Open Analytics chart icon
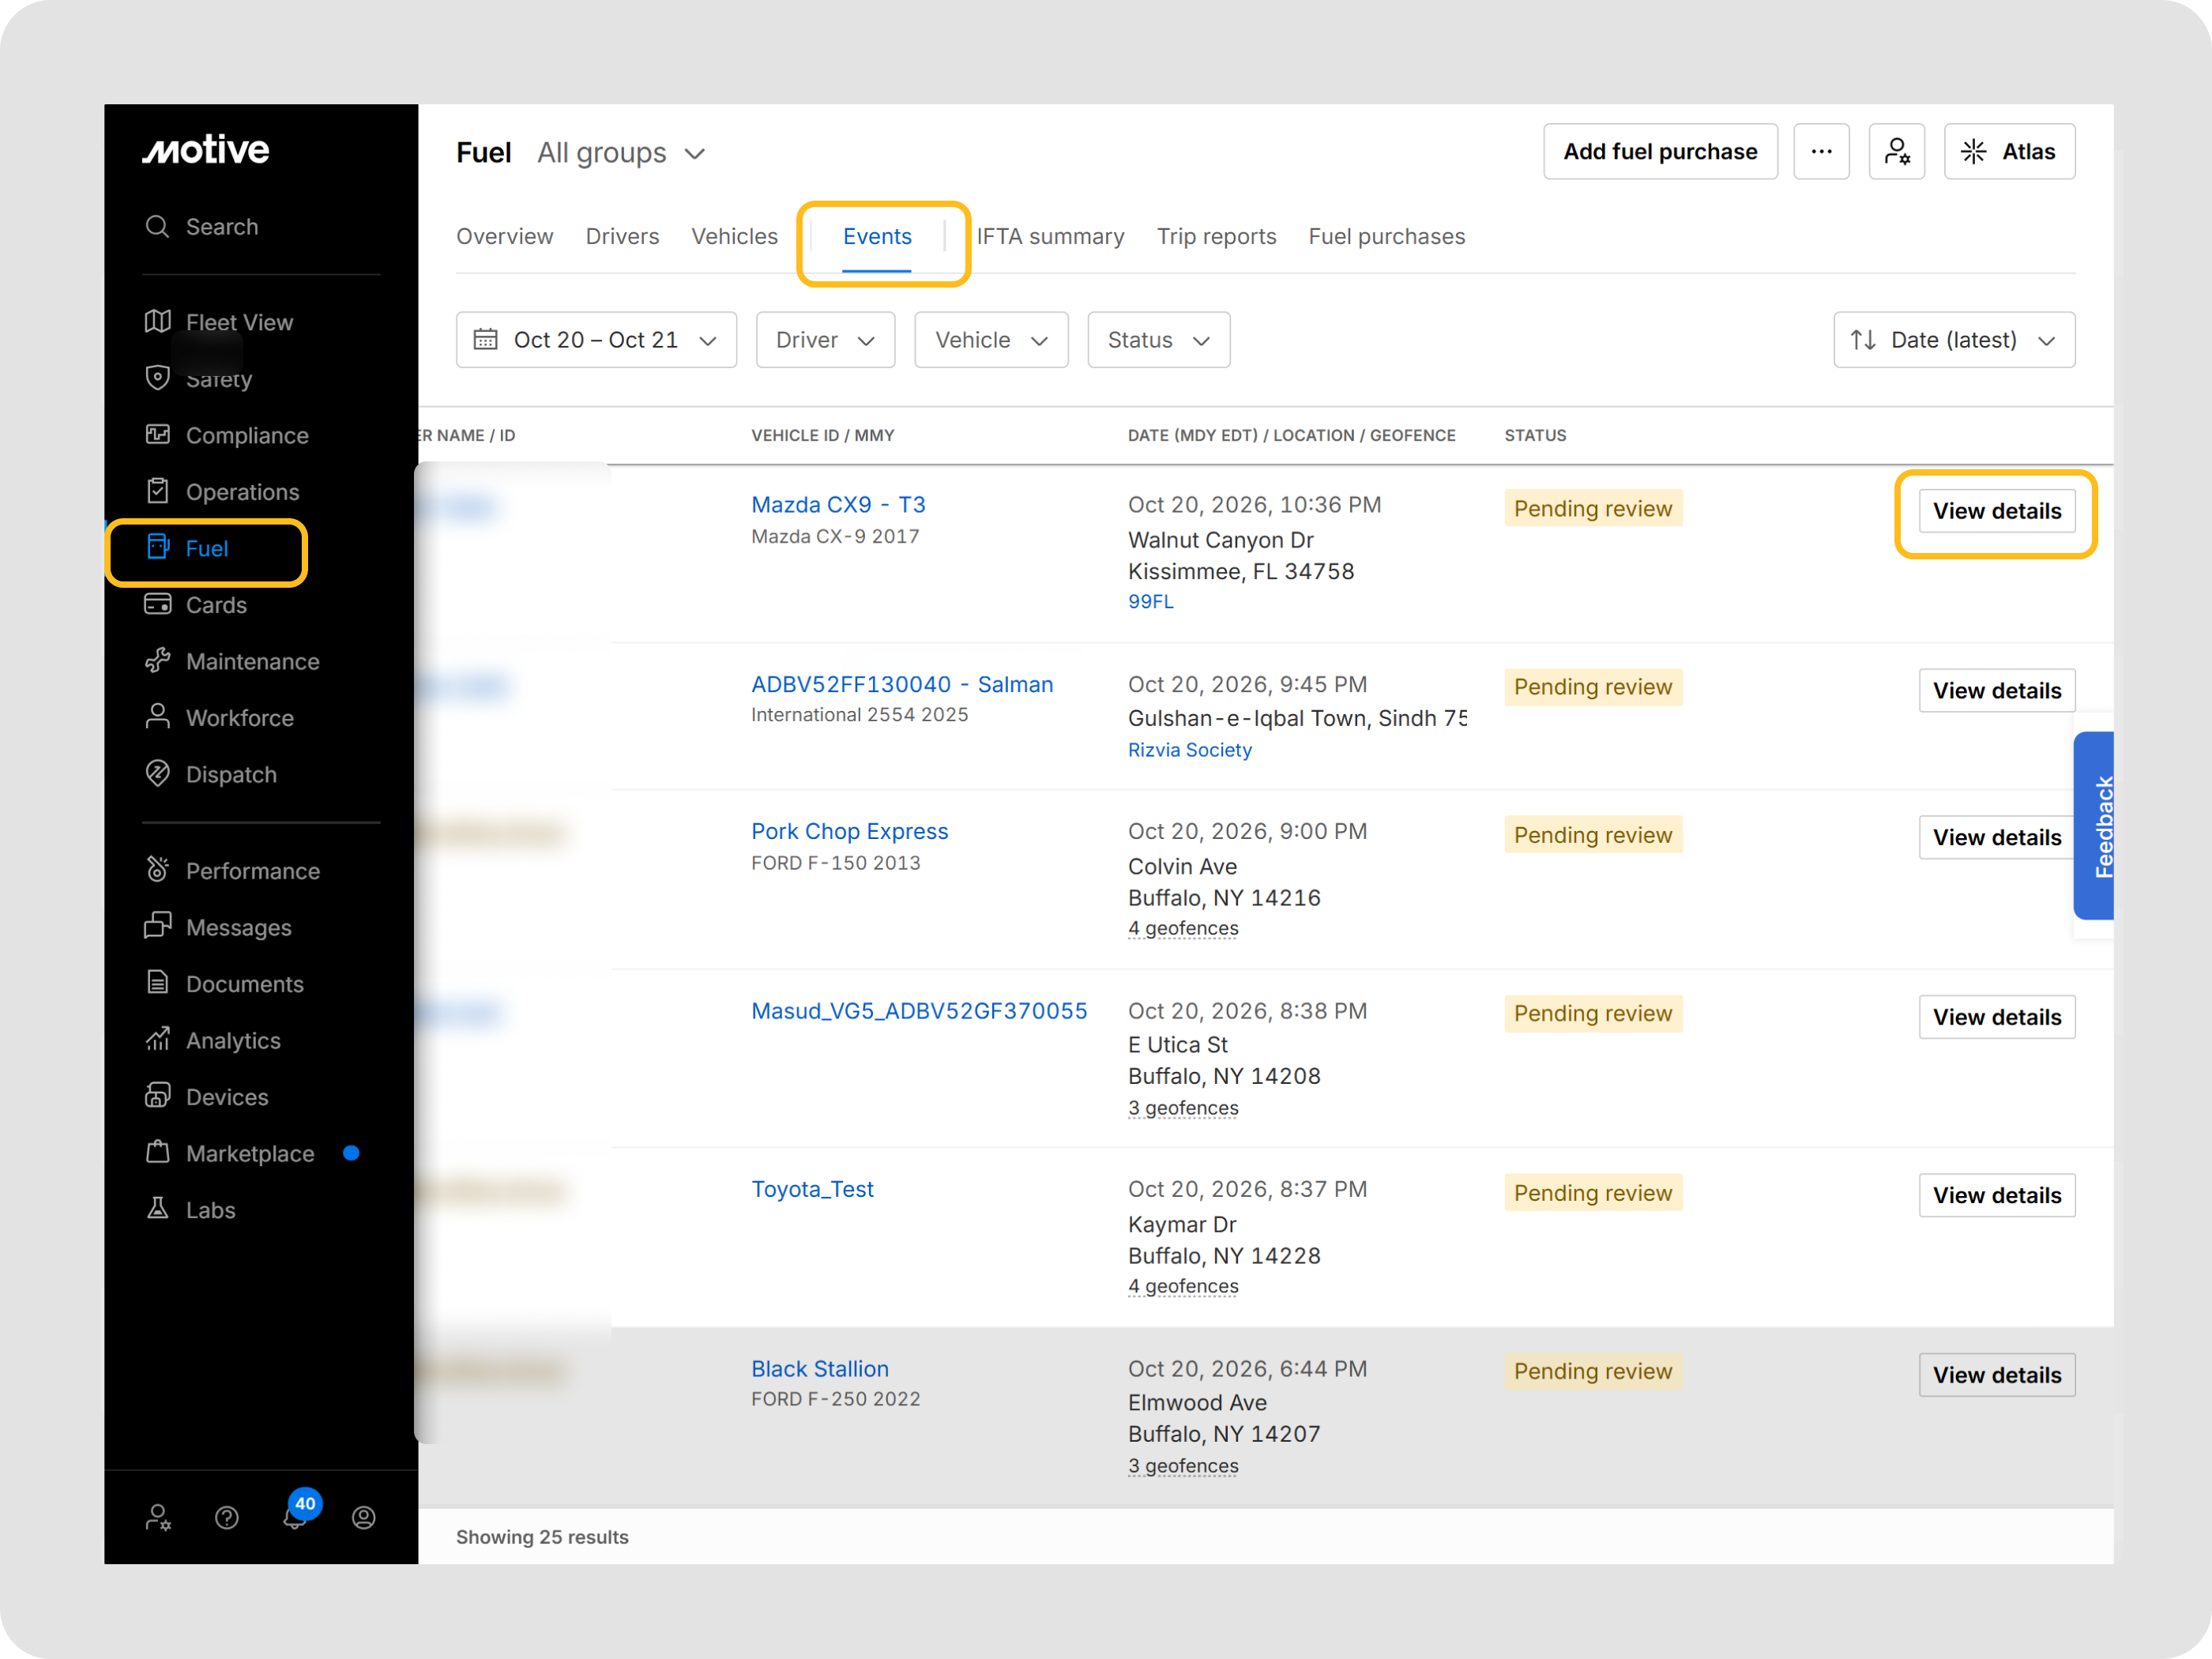The height and width of the screenshot is (1659, 2212). (x=157, y=1040)
